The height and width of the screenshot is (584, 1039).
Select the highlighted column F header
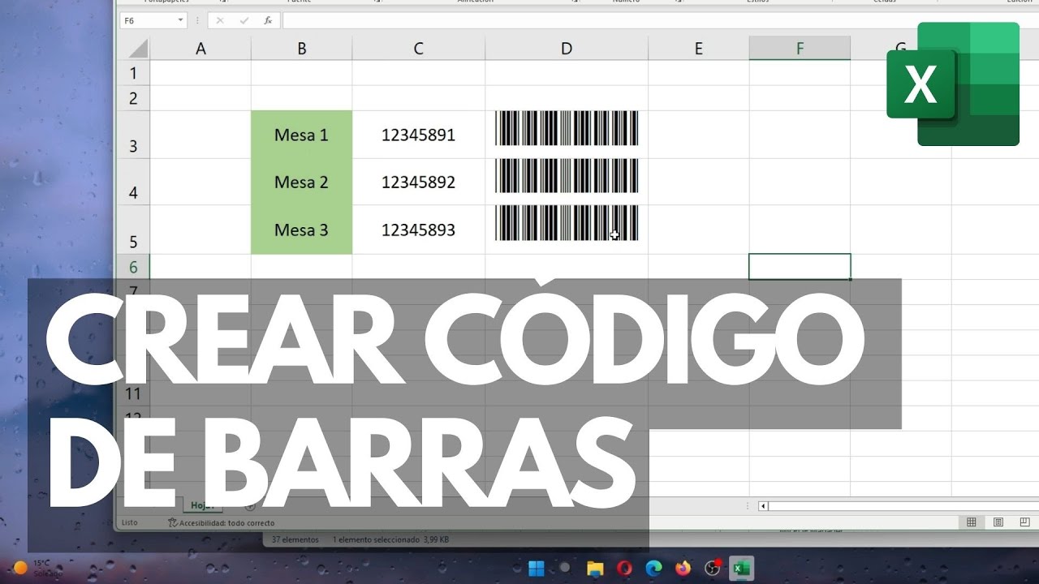(800, 49)
